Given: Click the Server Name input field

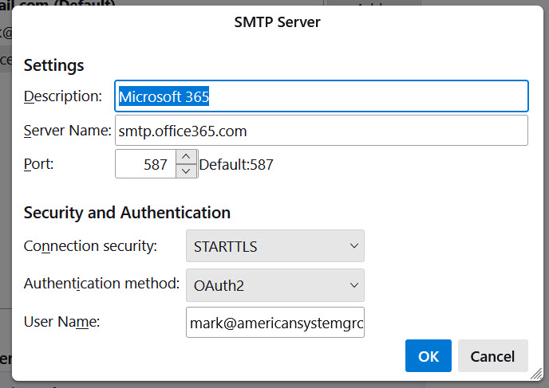Looking at the screenshot, I should (321, 131).
